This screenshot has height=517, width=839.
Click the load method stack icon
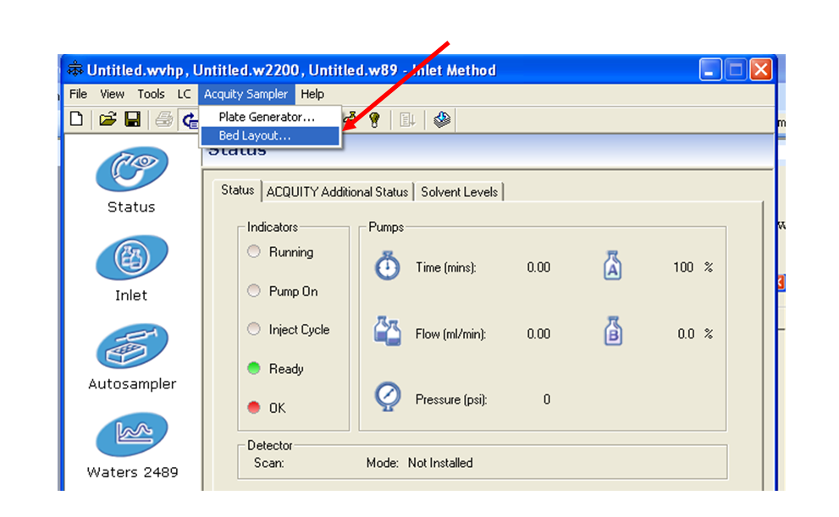[x=441, y=119]
